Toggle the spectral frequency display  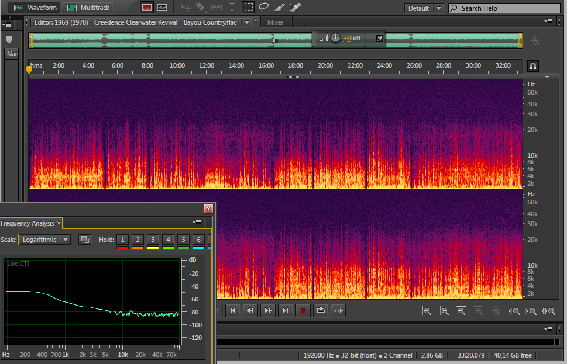(x=146, y=8)
